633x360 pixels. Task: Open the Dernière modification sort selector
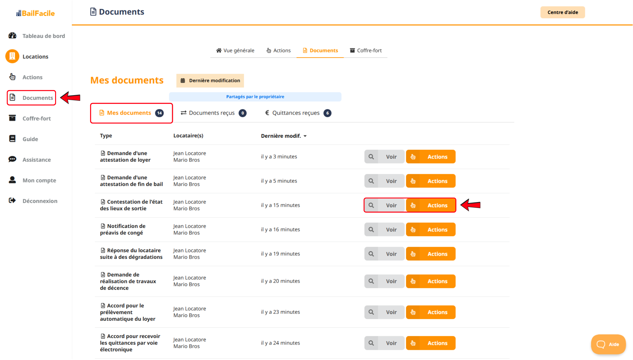(210, 81)
